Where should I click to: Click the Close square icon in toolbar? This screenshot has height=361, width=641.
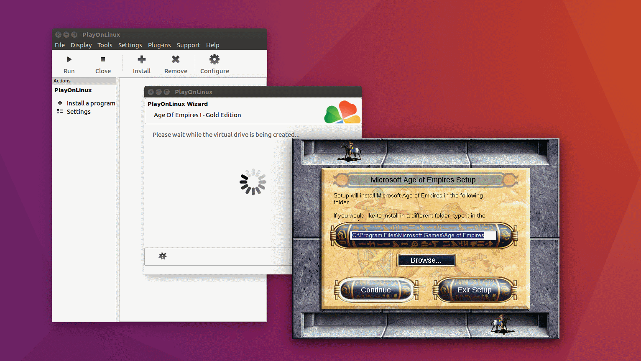pos(103,59)
